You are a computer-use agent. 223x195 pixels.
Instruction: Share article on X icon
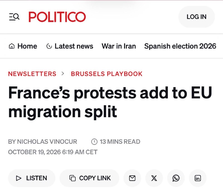coord(154,178)
